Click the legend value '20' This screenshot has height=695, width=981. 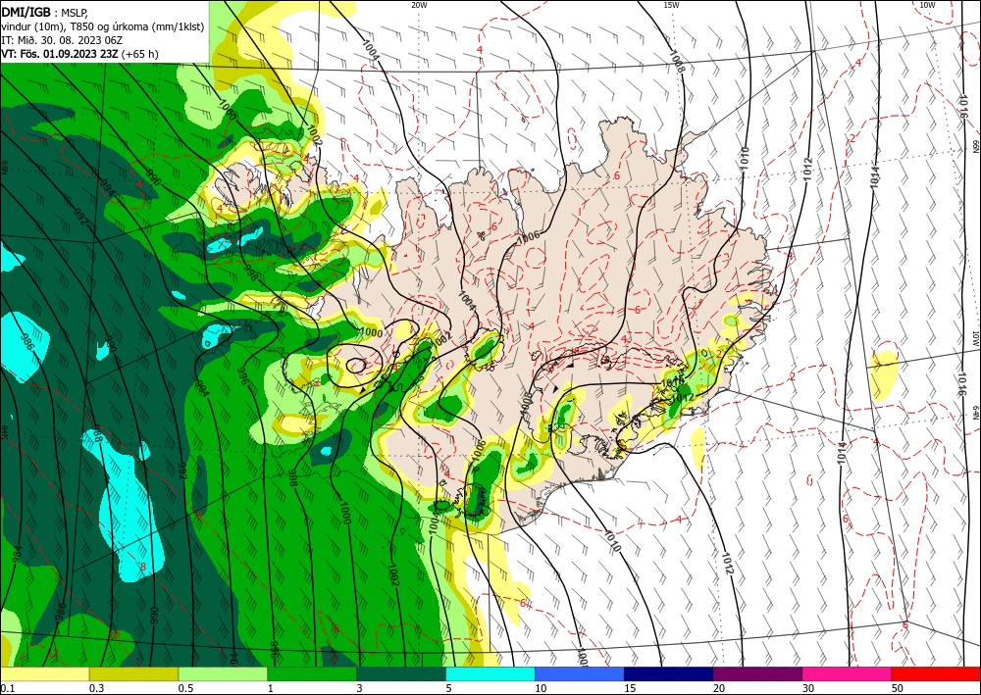pyautogui.click(x=719, y=688)
